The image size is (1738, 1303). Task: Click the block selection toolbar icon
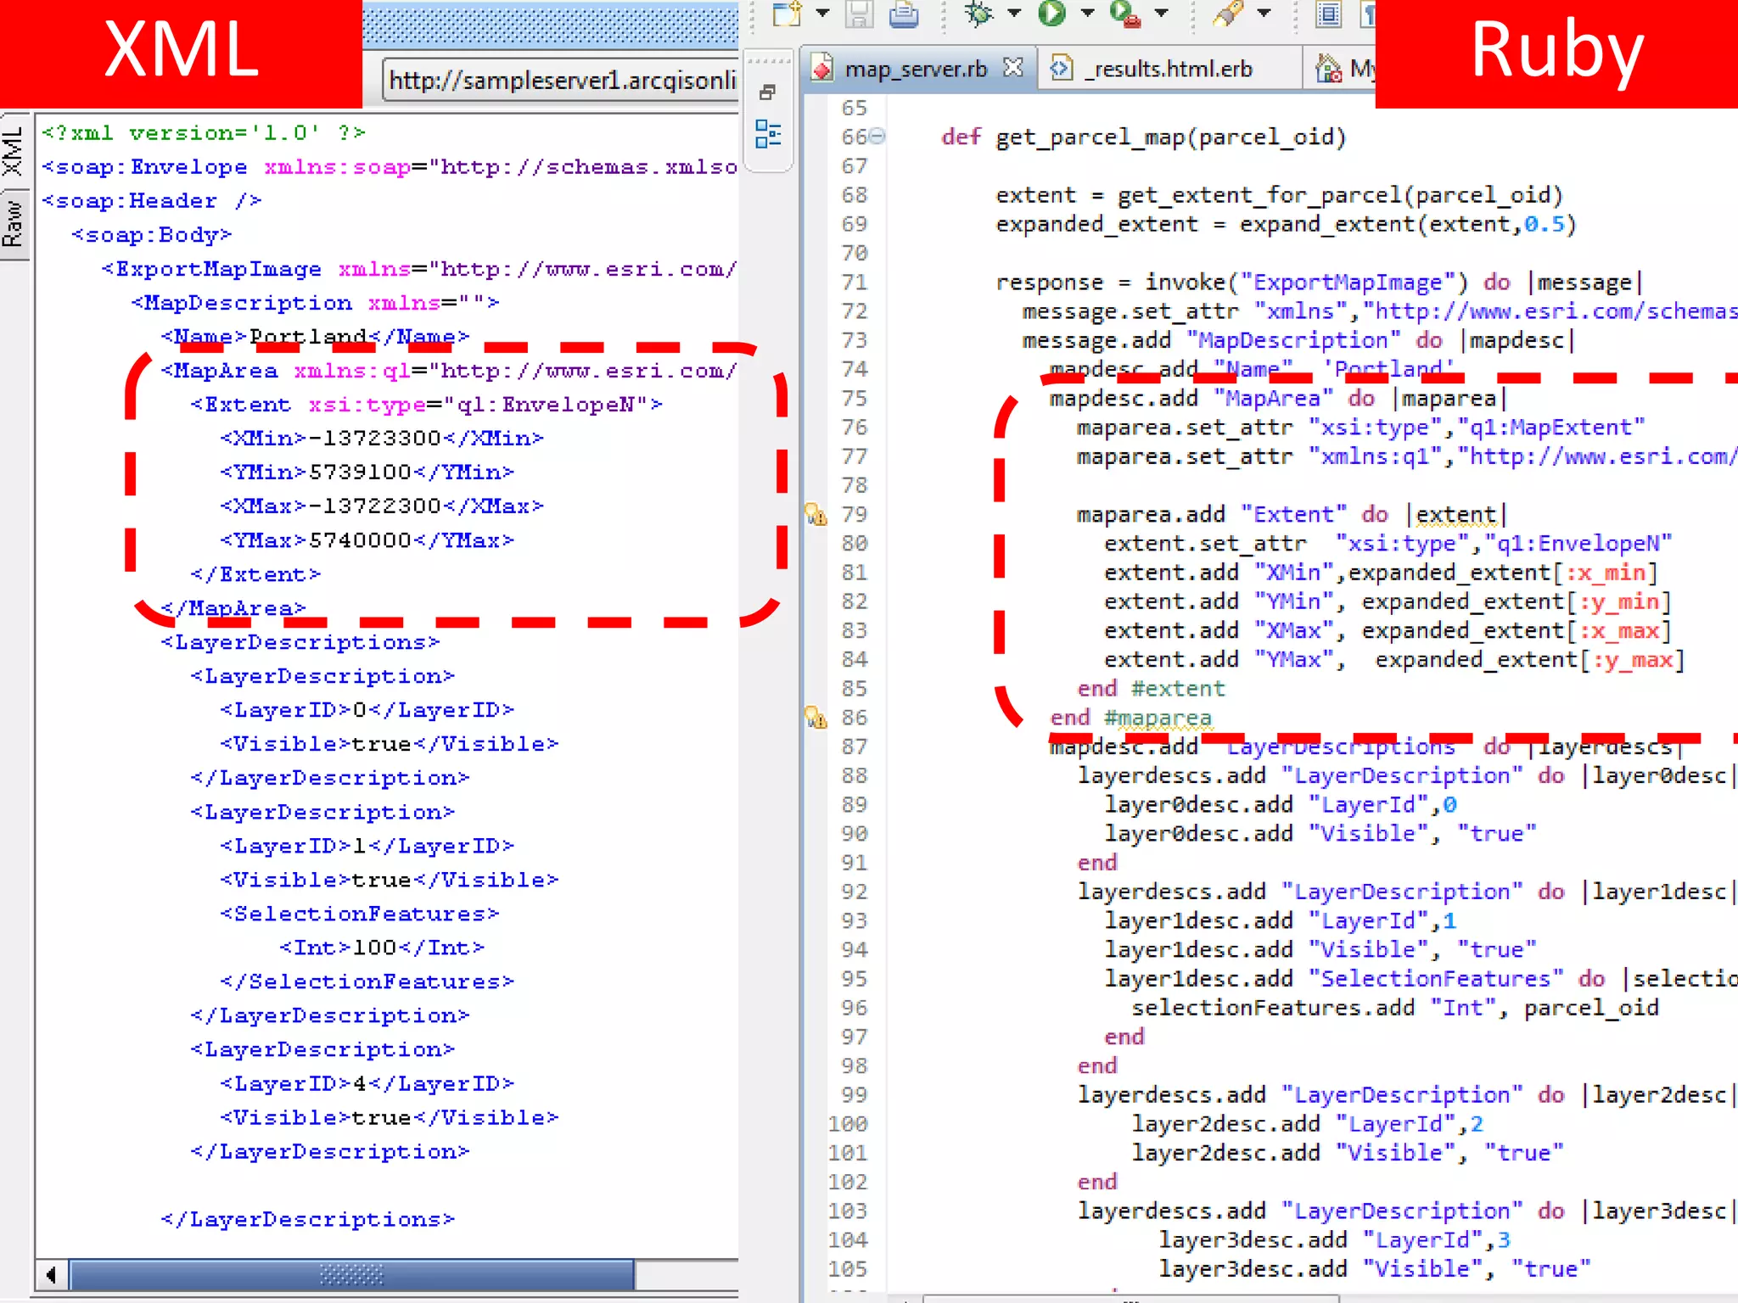tap(1329, 14)
